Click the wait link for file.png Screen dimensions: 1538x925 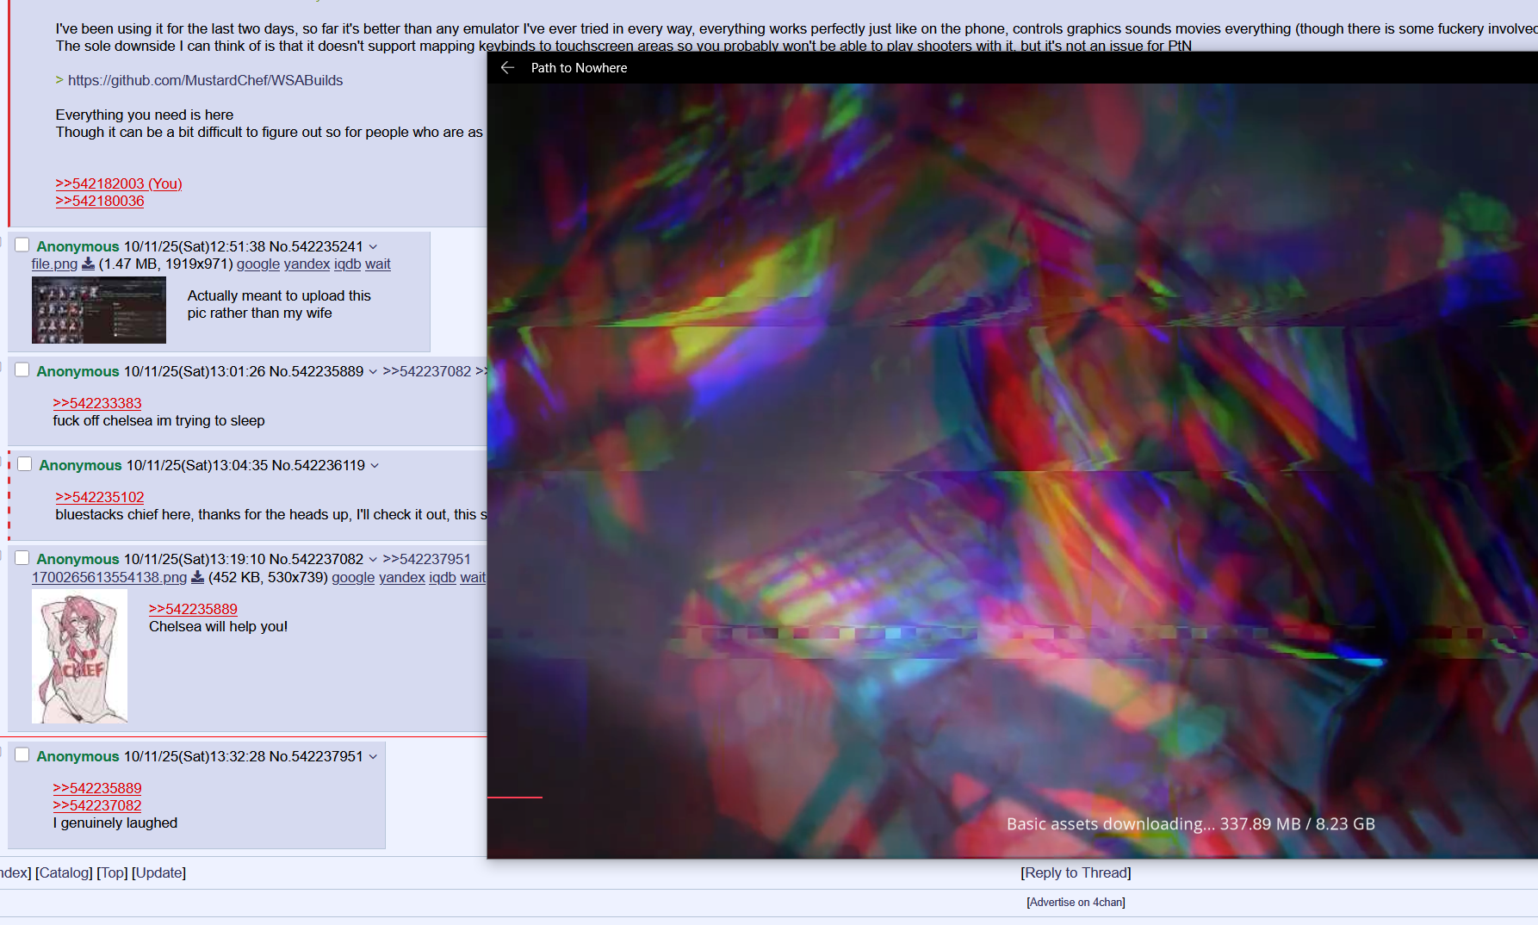tap(378, 264)
